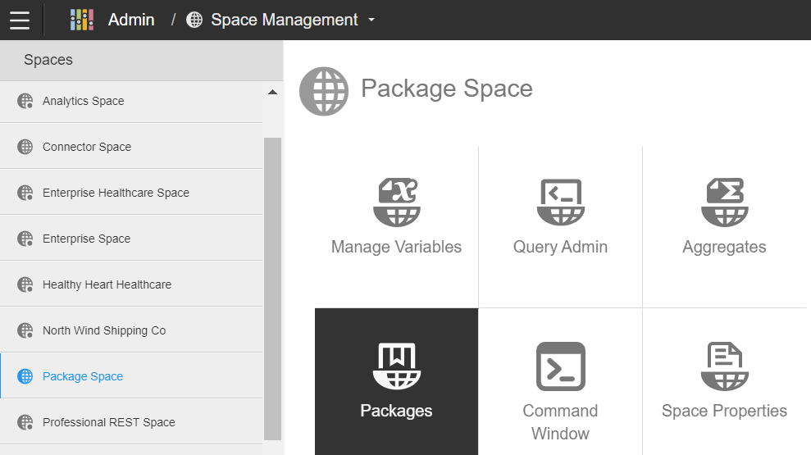Click the Spaces list scrollbar thumb
Viewport: 811px width, 455px height.
click(x=272, y=289)
